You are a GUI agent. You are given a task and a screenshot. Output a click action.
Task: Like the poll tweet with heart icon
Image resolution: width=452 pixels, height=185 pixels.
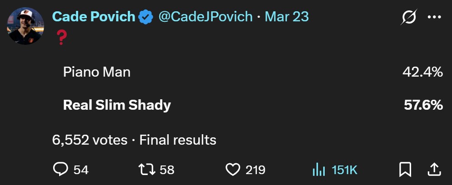[x=232, y=170]
